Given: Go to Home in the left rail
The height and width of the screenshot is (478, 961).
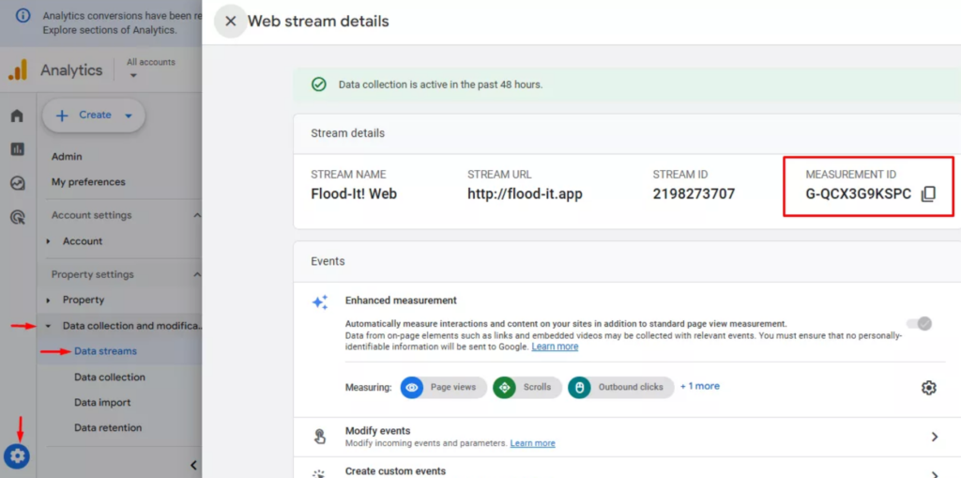Looking at the screenshot, I should point(17,116).
